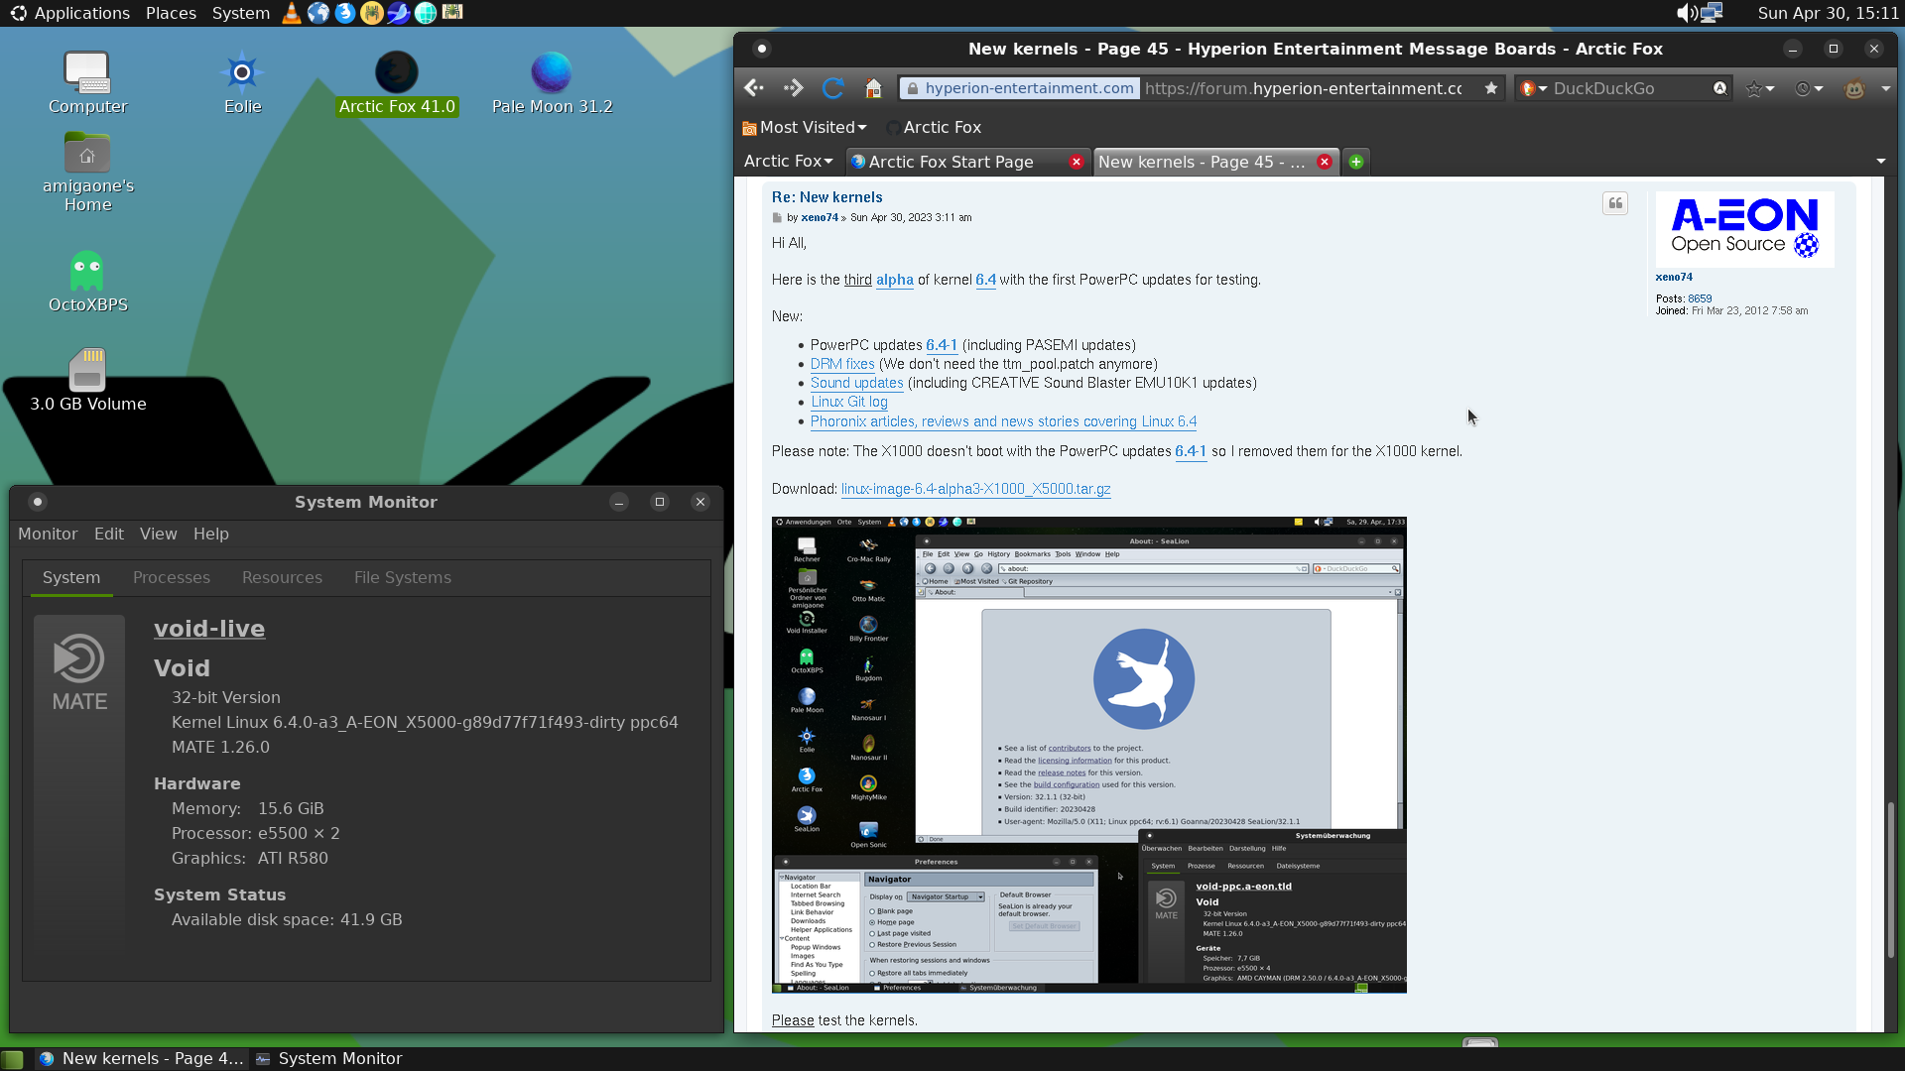
Task: Launch OctoXBPS from the desktop
Action: tap(87, 282)
